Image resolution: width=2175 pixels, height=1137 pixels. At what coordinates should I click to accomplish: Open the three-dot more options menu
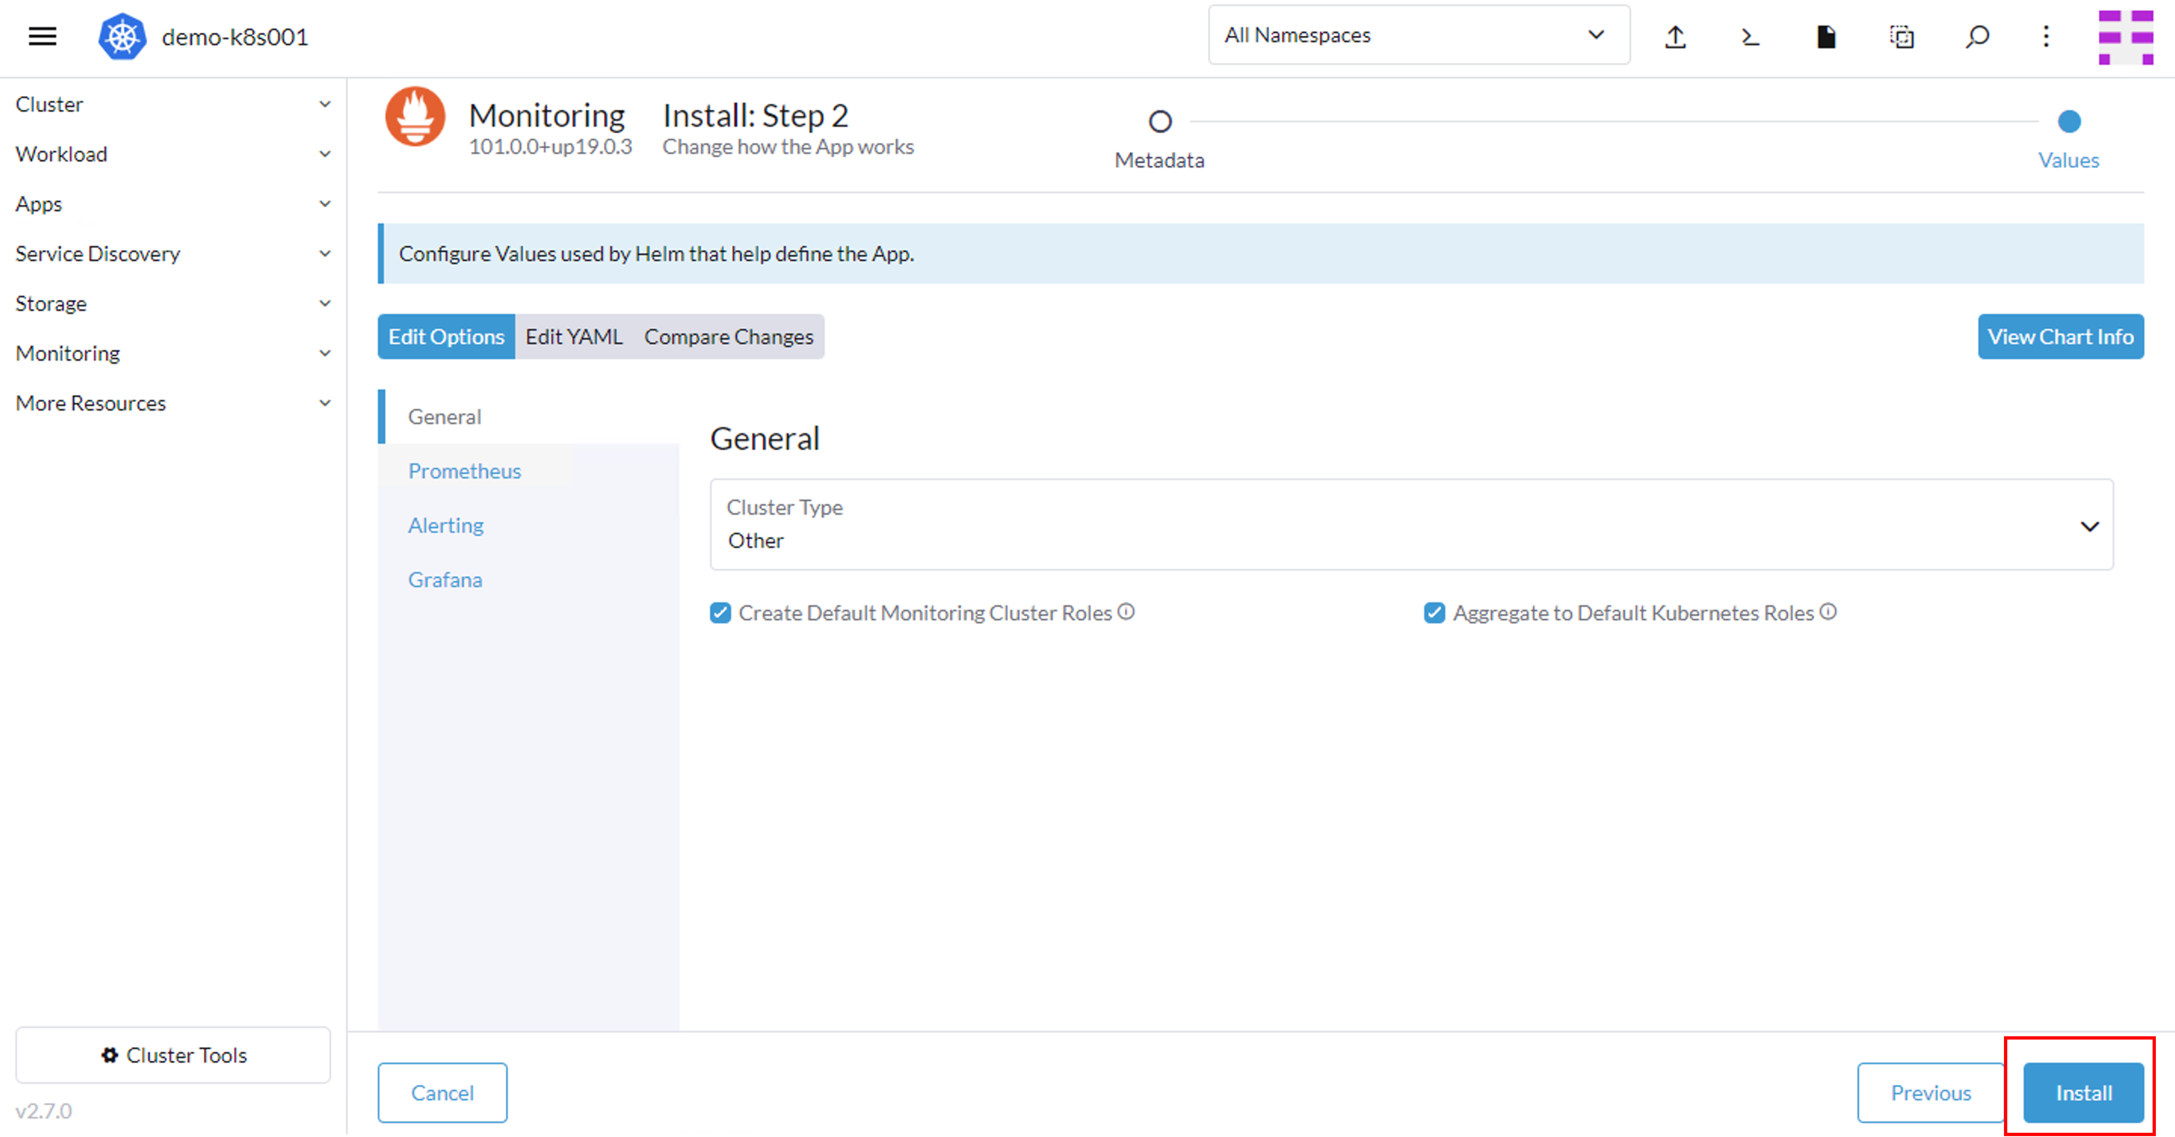(2046, 36)
